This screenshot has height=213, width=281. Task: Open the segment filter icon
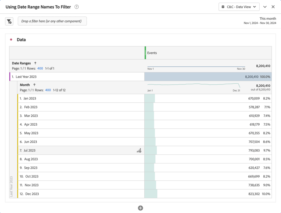click(9, 21)
